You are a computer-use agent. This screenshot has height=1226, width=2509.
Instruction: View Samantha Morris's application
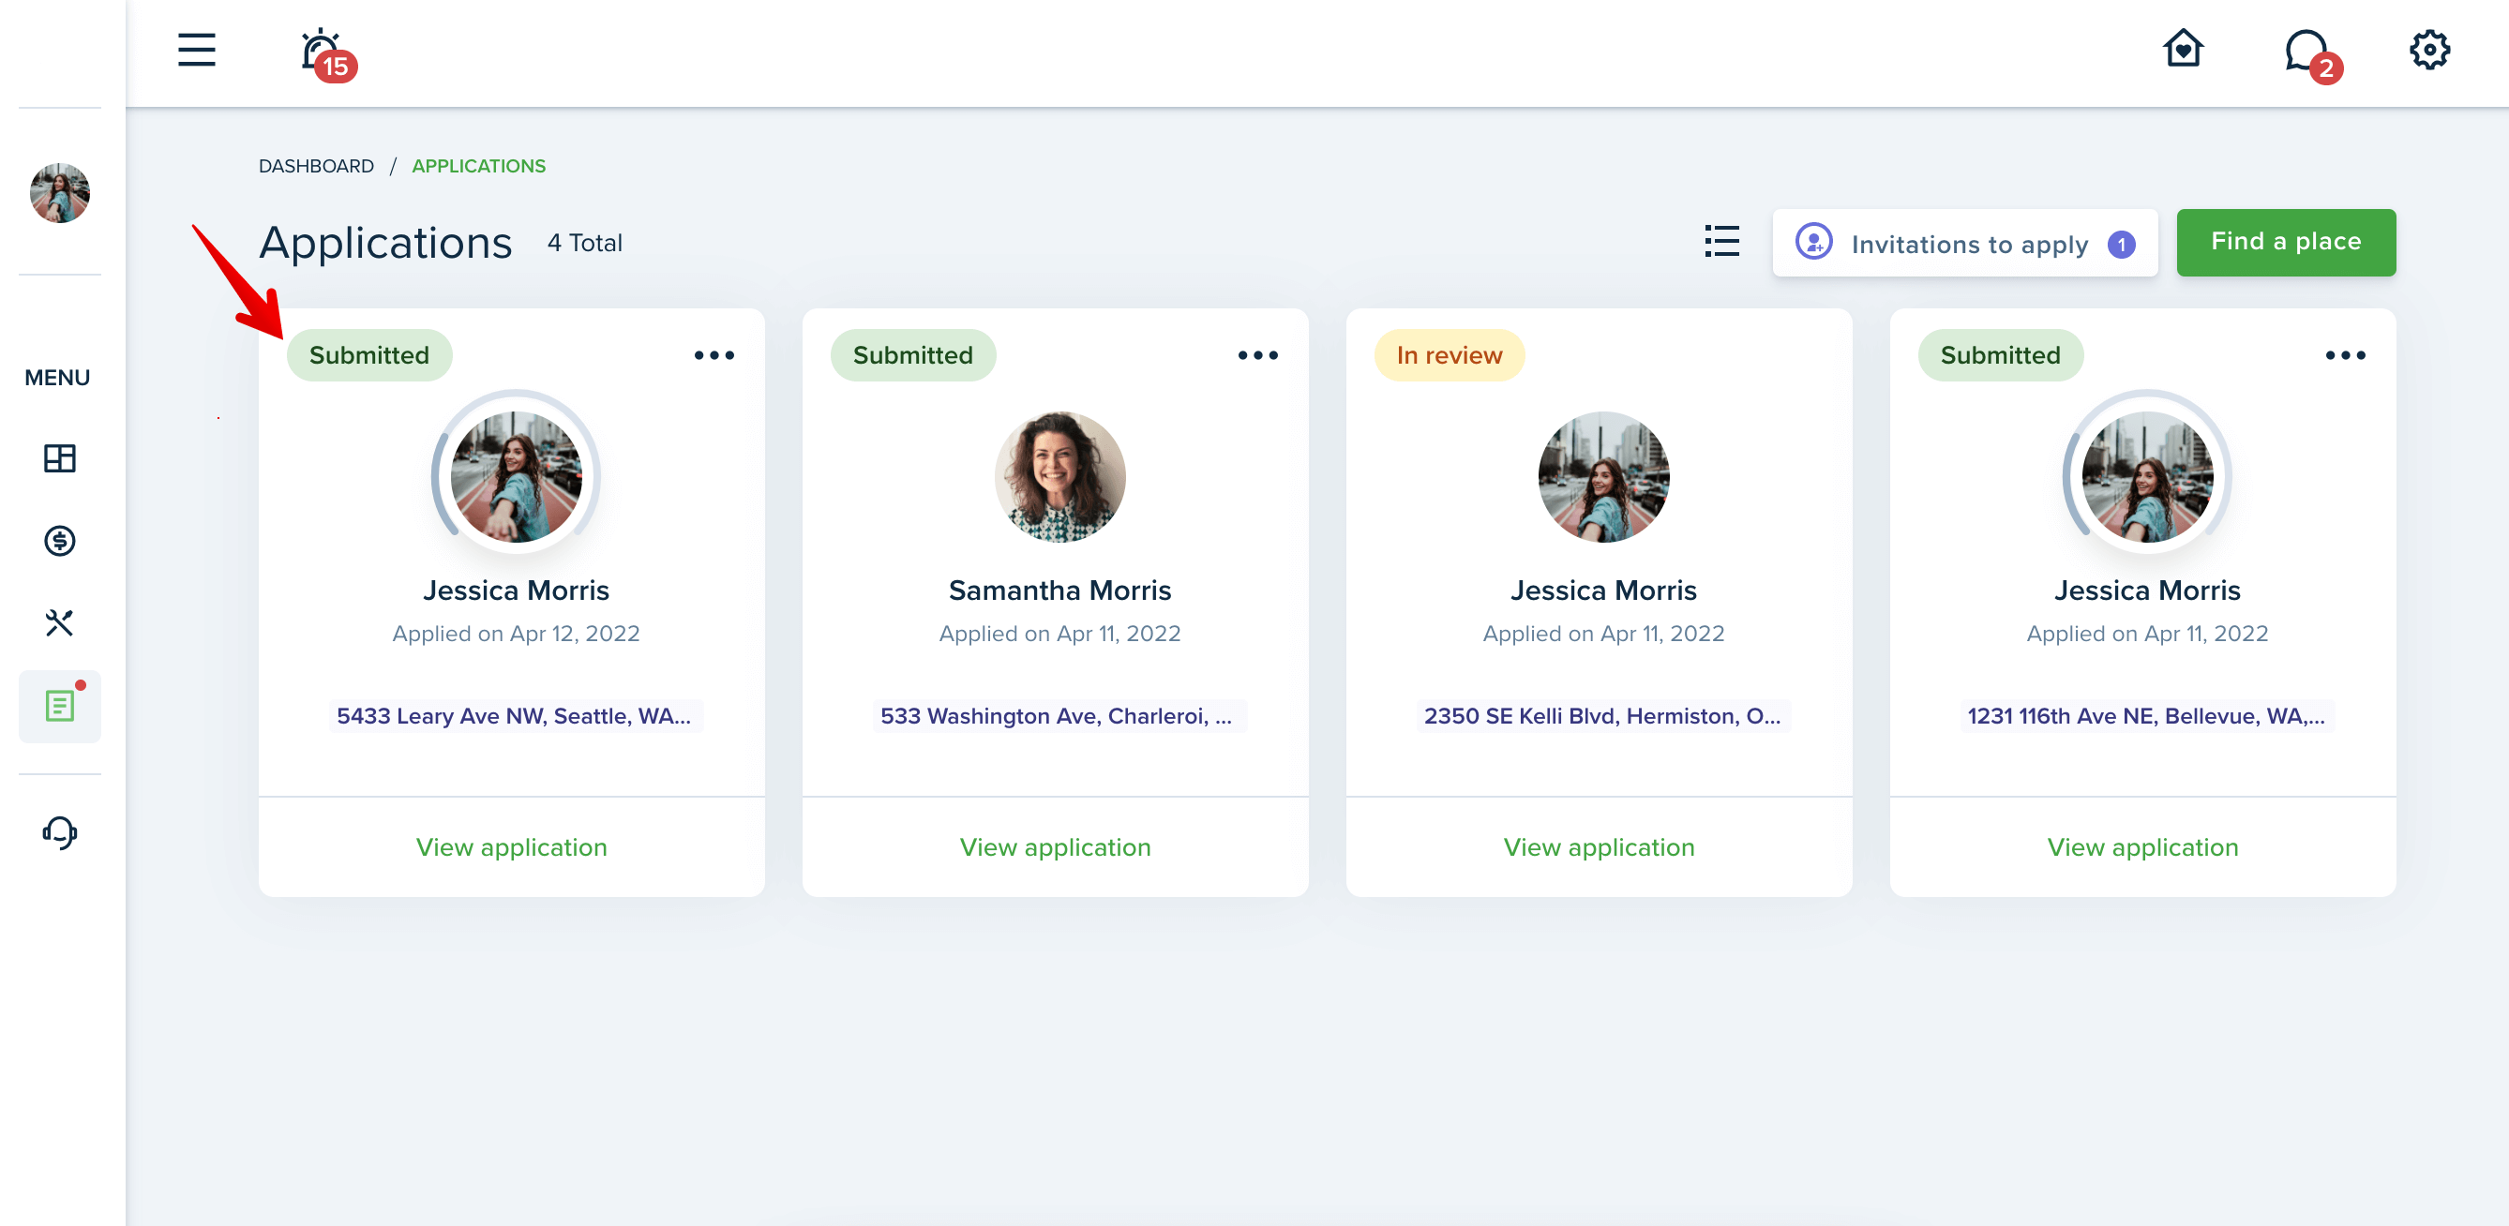[1055, 847]
